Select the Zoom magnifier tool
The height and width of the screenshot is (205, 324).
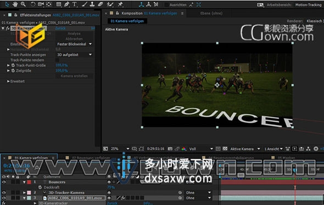point(23,4)
